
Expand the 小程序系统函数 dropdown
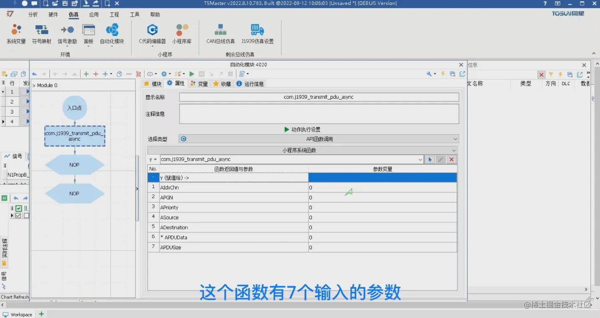coord(302,150)
